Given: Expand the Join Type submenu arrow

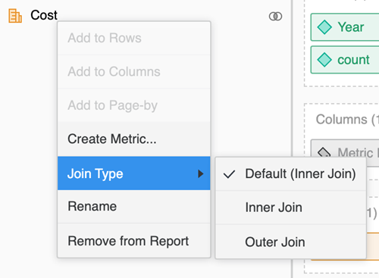Looking at the screenshot, I should [201, 173].
